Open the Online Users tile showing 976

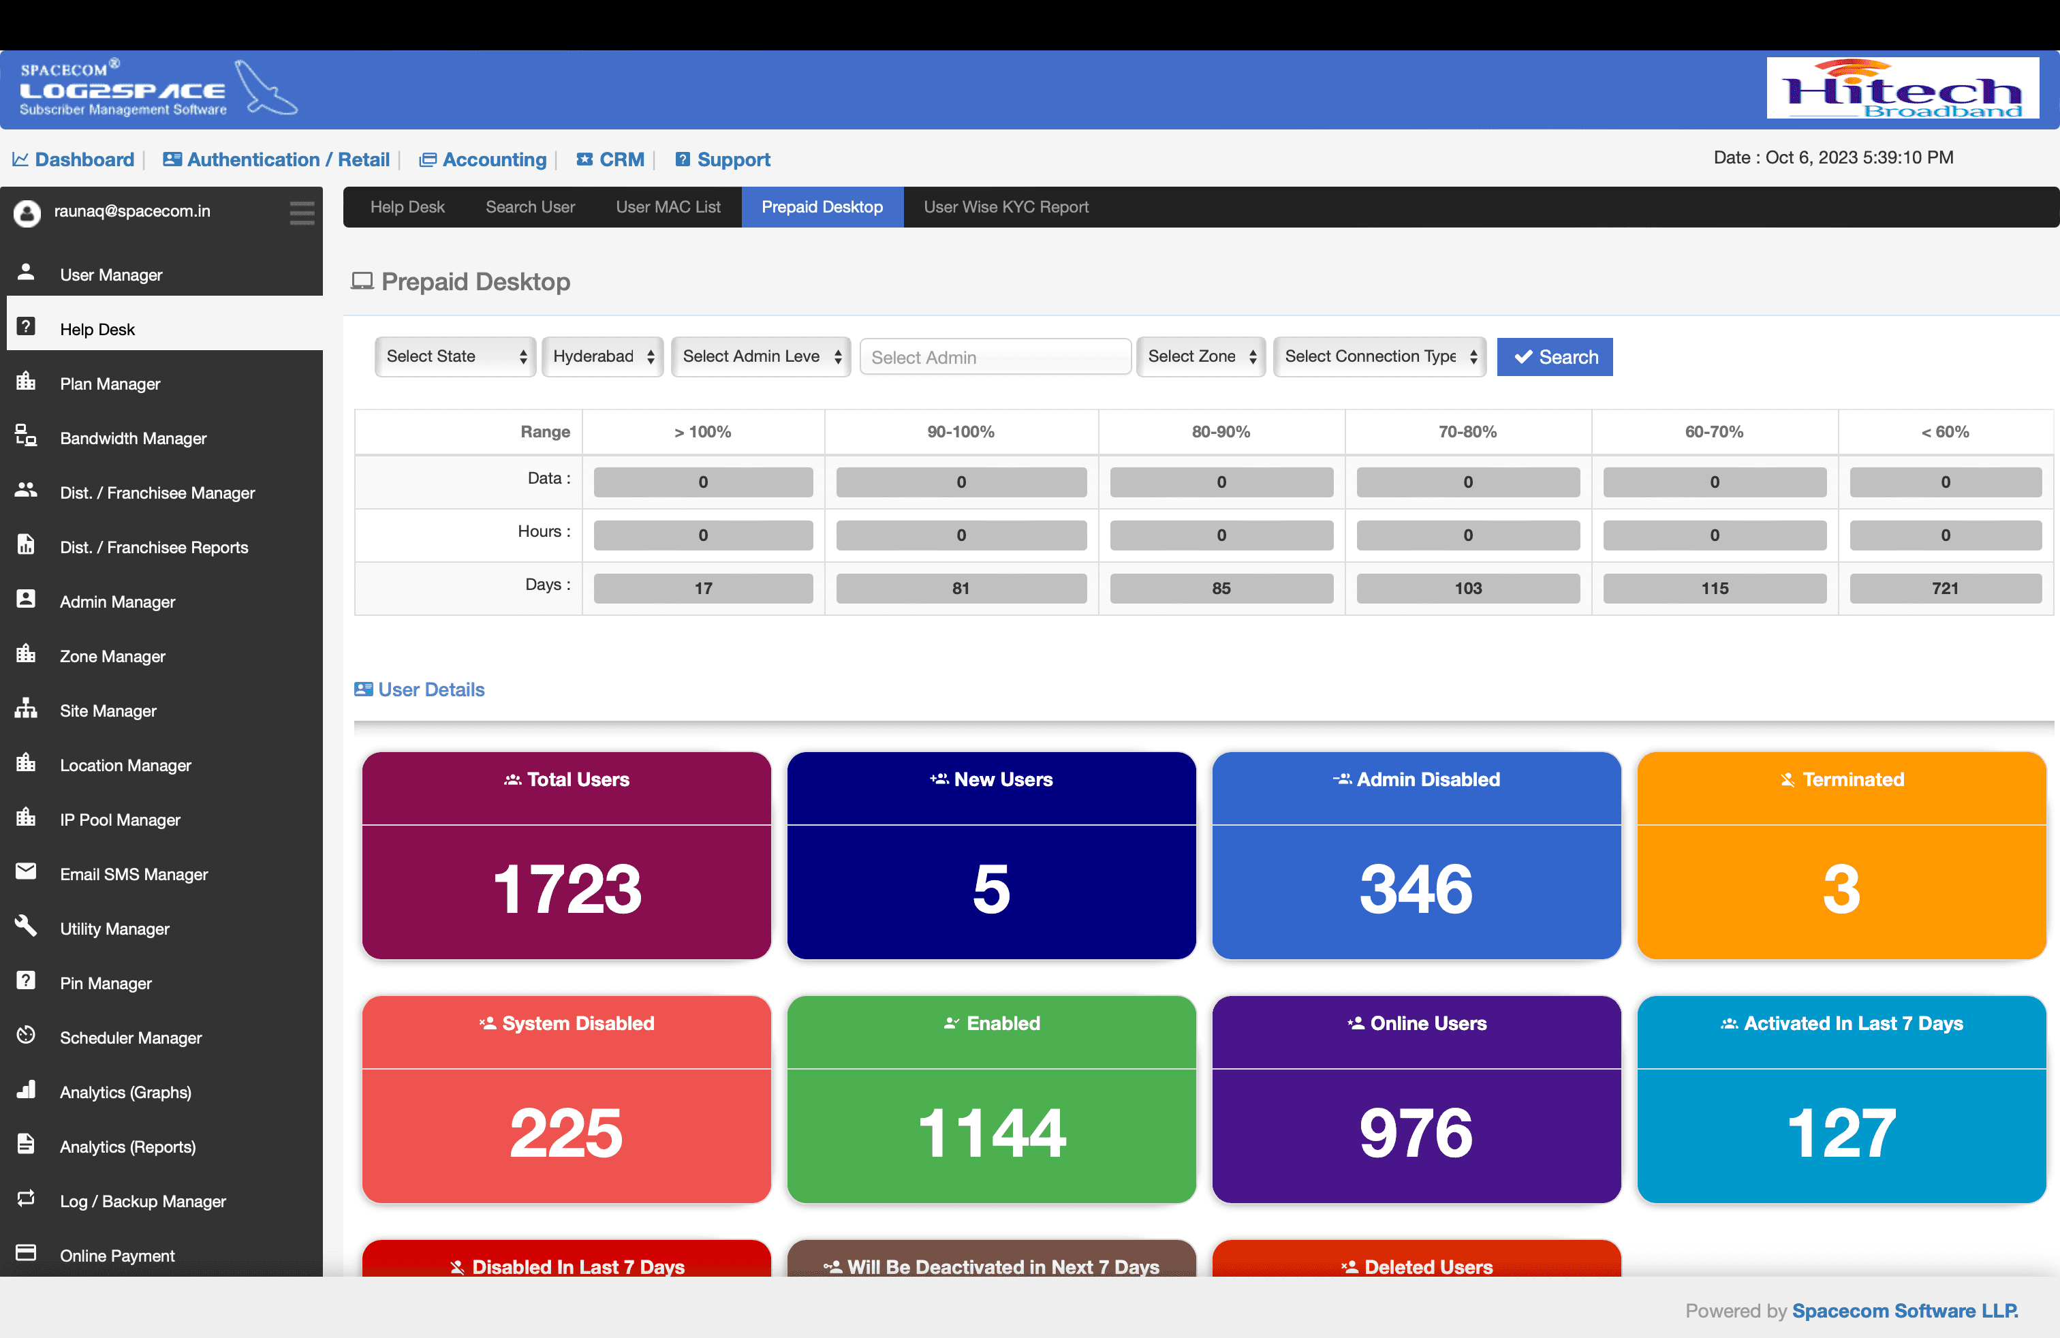(1416, 1099)
